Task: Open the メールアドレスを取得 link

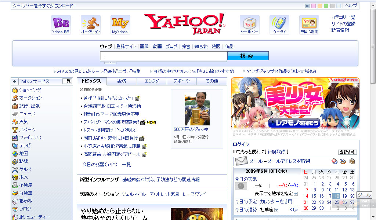Action: tap(289, 161)
